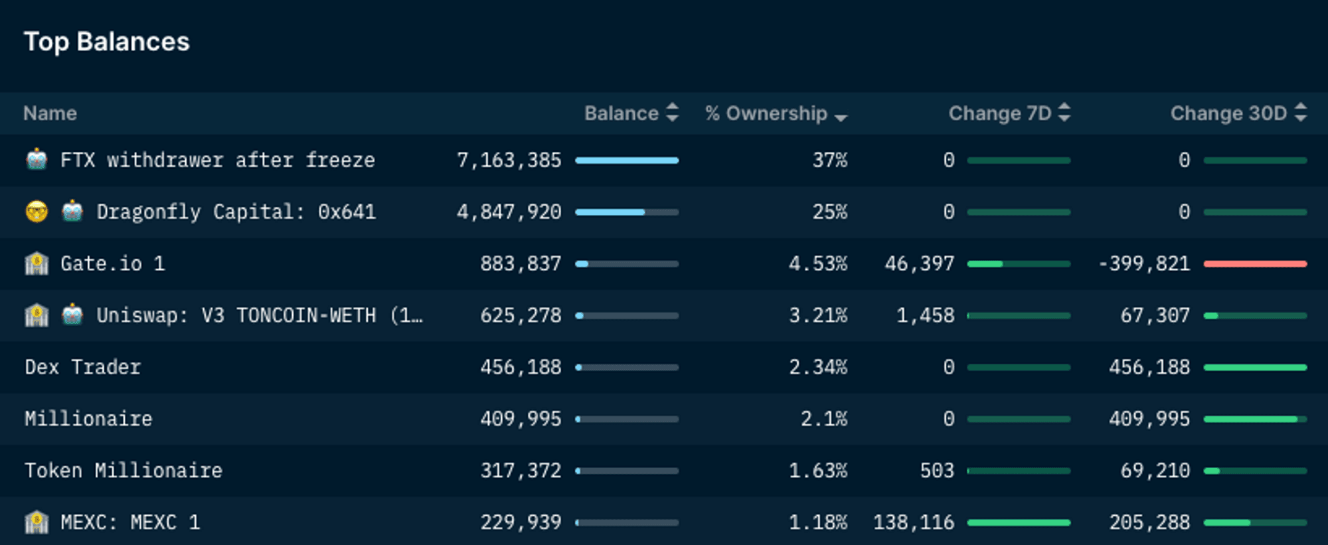Click the Gate.io 1 7D change bar
The width and height of the screenshot is (1328, 545).
(1019, 264)
